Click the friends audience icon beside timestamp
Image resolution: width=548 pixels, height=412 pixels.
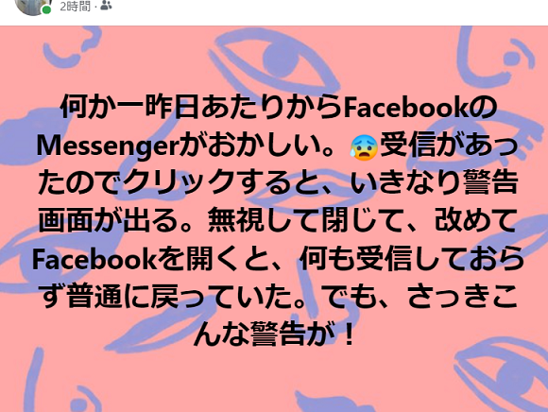point(106,6)
